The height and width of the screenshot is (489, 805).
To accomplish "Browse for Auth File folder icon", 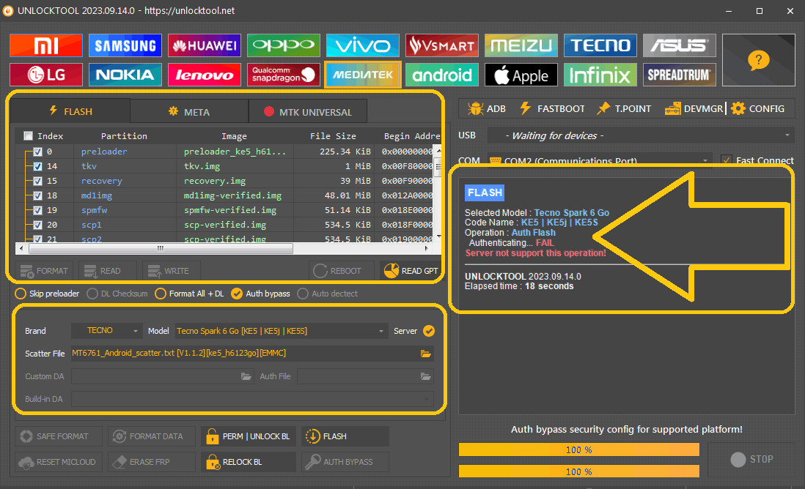I will point(426,376).
